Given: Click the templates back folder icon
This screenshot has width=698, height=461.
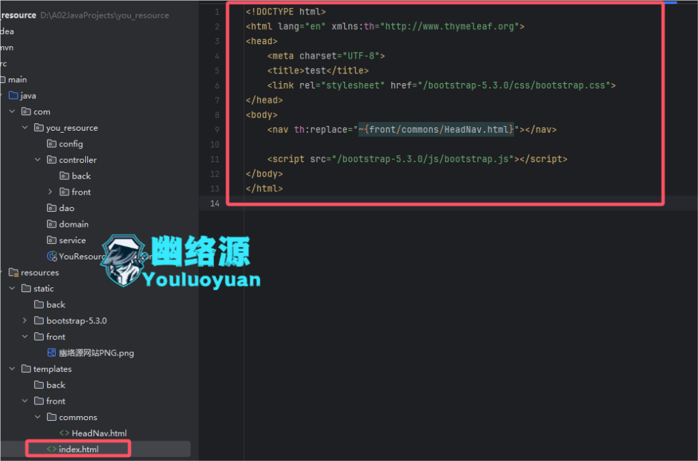Looking at the screenshot, I should coord(39,385).
